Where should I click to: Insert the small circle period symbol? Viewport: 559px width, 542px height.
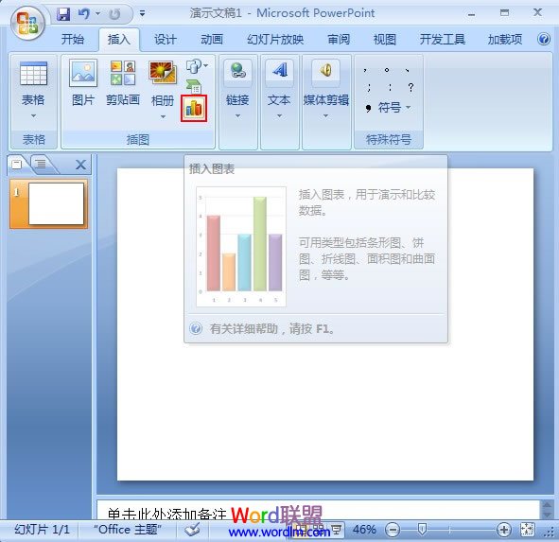coord(387,70)
